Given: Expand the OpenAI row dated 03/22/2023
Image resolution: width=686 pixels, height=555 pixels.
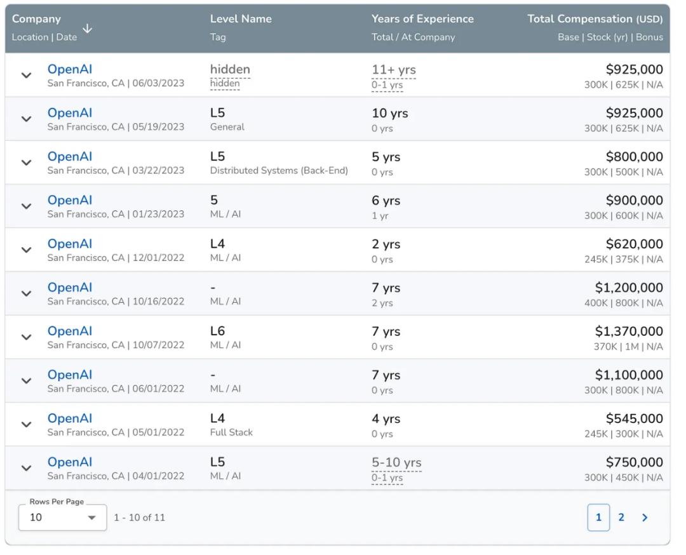Looking at the screenshot, I should coord(26,163).
